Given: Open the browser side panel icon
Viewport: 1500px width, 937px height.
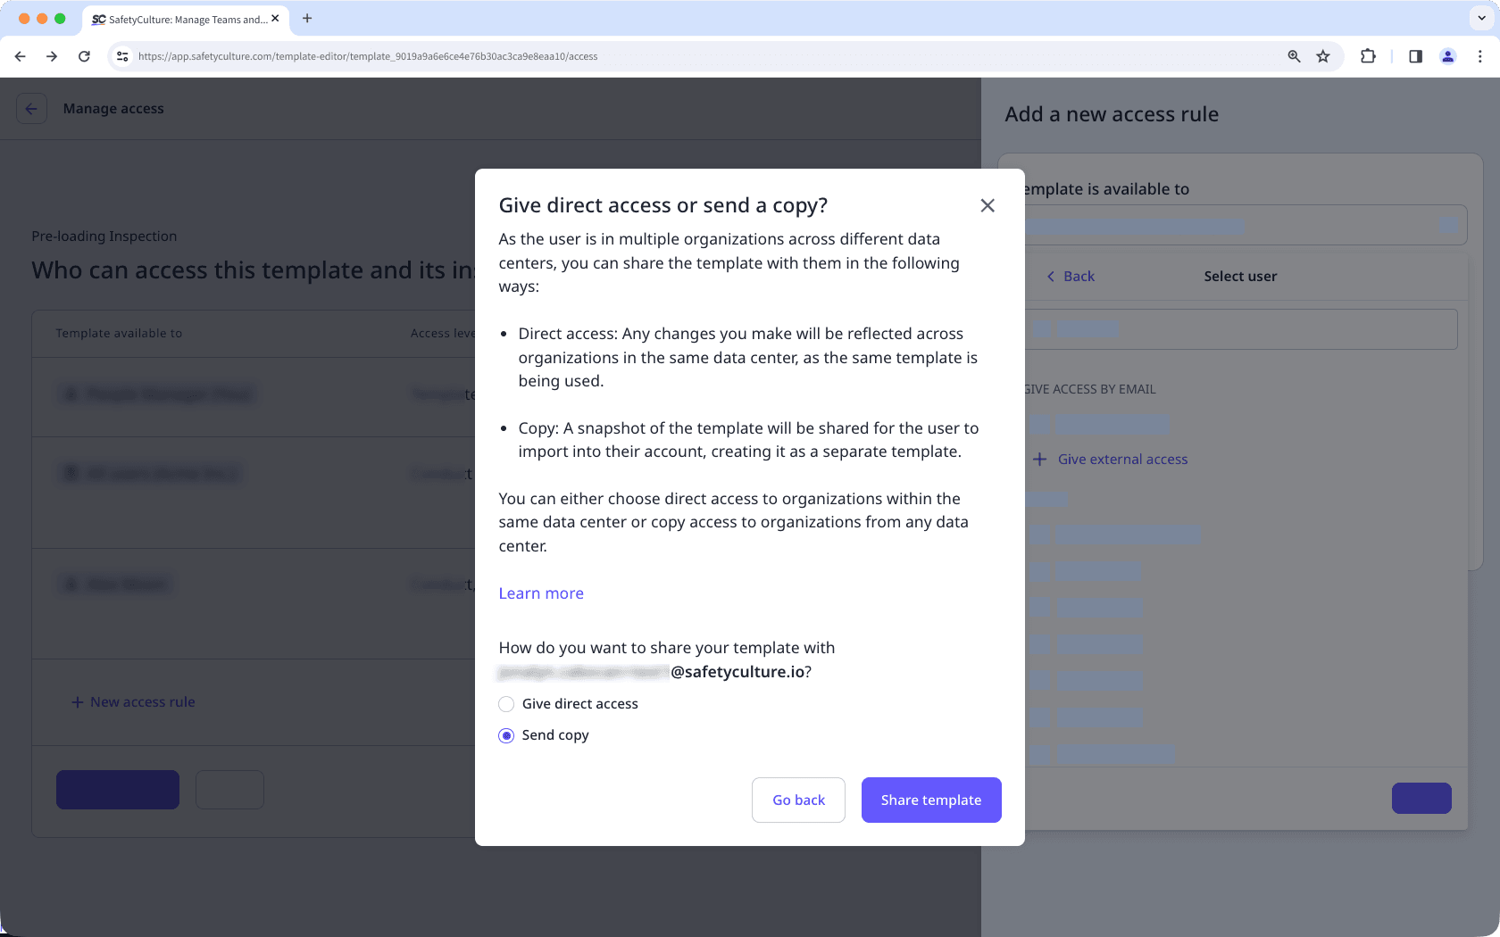Looking at the screenshot, I should click(1414, 55).
